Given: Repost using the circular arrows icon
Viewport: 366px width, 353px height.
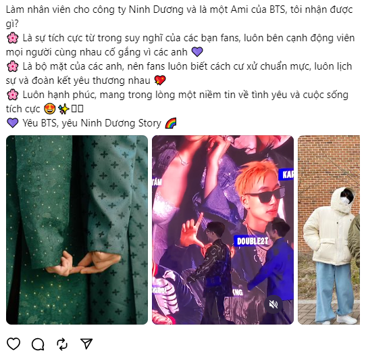Looking at the screenshot, I should [62, 344].
